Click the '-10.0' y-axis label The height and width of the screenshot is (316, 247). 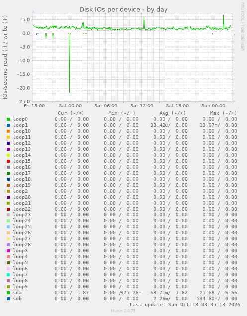(23, 61)
